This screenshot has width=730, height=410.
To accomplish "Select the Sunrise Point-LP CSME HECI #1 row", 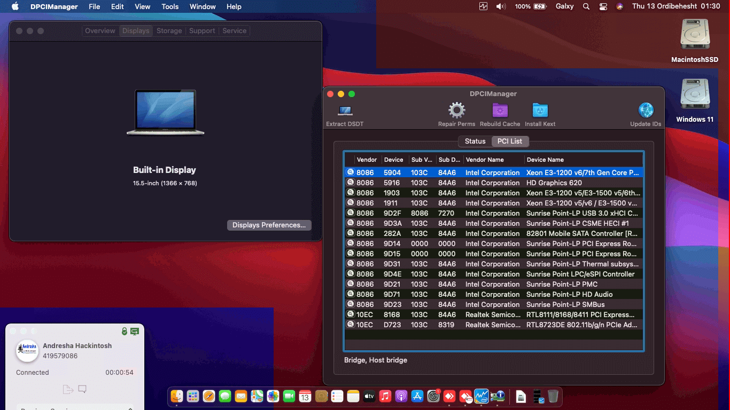I will (x=494, y=223).
